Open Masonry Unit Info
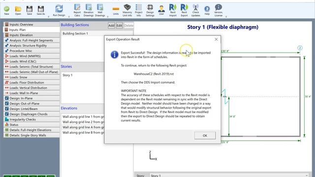This screenshot has height=177, width=315. [x=127, y=10]
